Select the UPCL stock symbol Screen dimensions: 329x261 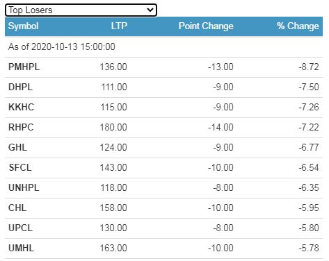tap(20, 228)
